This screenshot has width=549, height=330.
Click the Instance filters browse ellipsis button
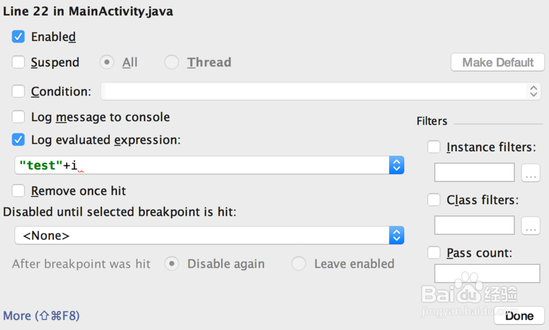pyautogui.click(x=531, y=173)
